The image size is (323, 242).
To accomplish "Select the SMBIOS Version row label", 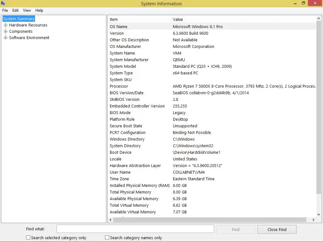I will coord(124,99).
